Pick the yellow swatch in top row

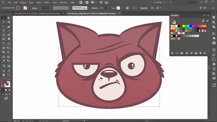[183, 26]
